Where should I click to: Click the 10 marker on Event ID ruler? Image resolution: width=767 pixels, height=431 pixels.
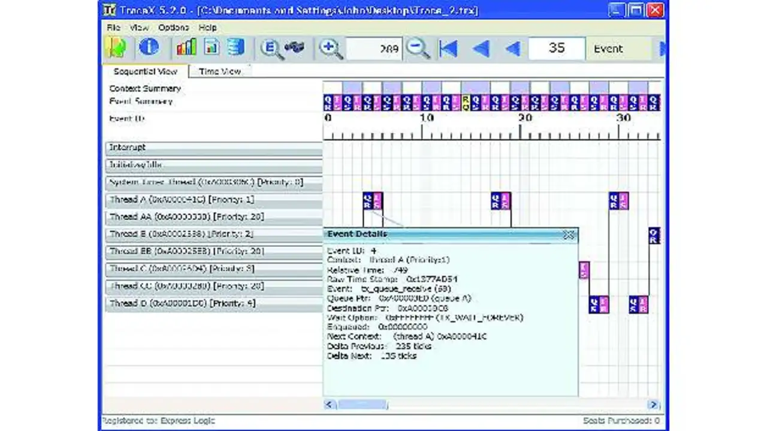tap(426, 118)
